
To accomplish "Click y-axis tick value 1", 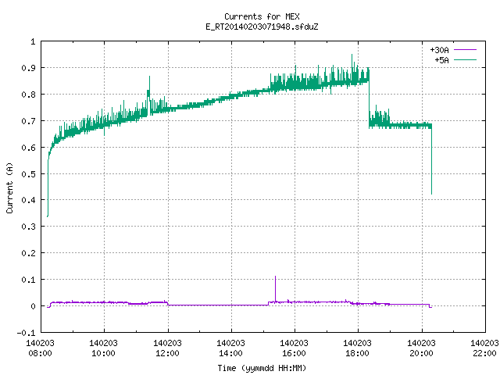I will click(x=33, y=41).
